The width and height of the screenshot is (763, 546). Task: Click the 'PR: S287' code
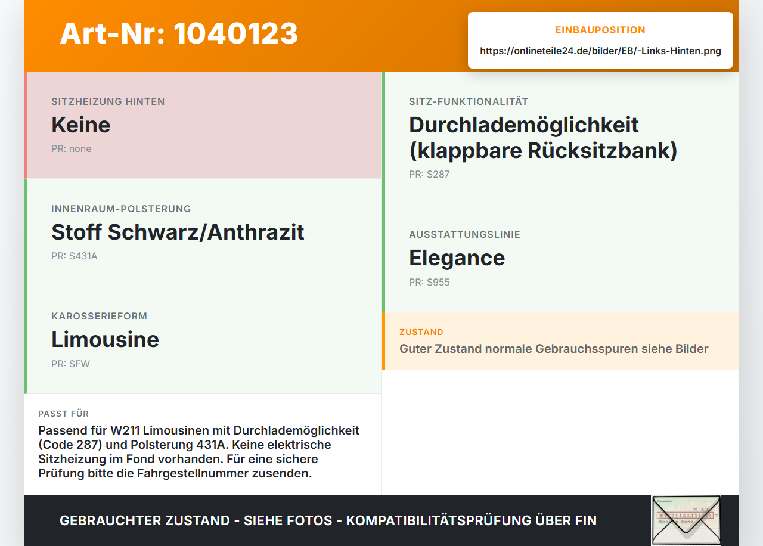coord(429,174)
